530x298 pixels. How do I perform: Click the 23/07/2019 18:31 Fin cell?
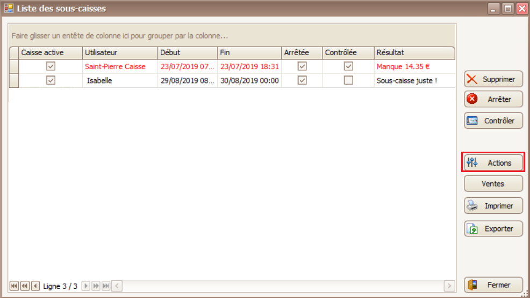pyautogui.click(x=249, y=66)
